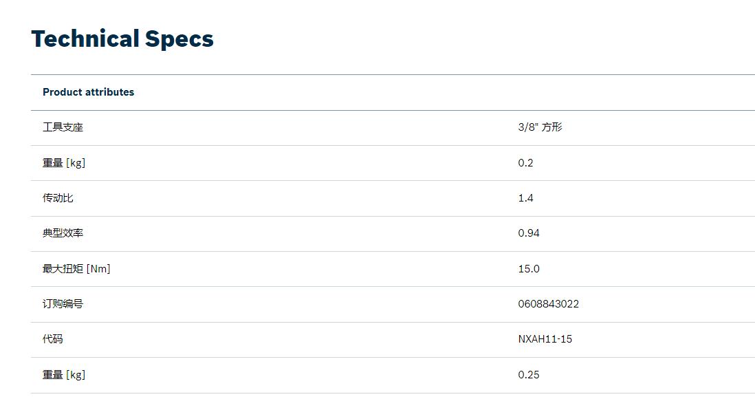Viewport: 755px width, 410px height.
Task: Click the last 重量 [kg] label
Action: (64, 375)
